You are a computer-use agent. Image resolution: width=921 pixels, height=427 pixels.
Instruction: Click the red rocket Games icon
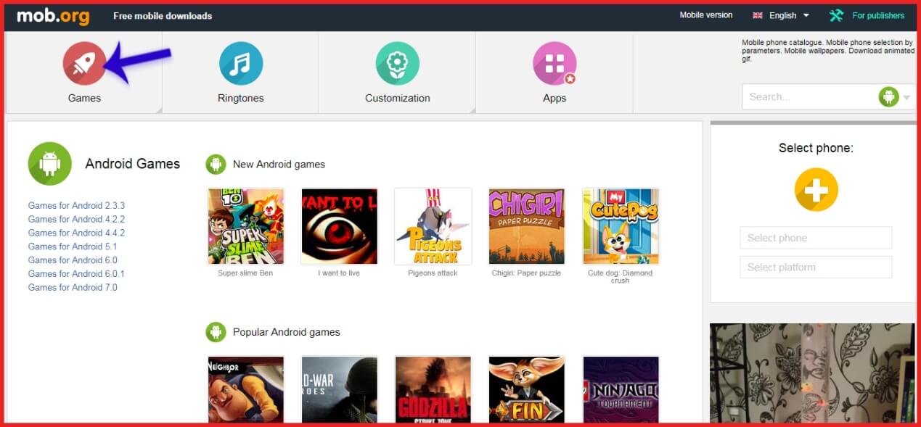tap(84, 63)
